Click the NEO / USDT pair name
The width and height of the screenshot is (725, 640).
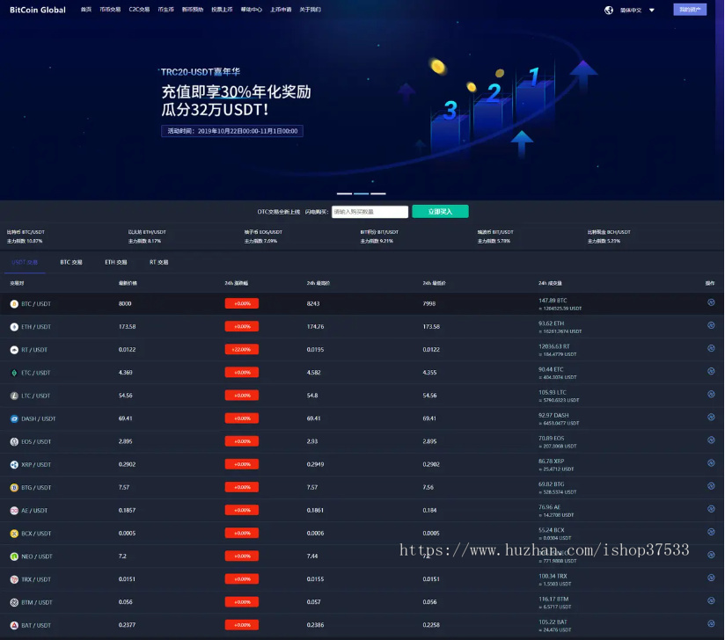coord(37,556)
